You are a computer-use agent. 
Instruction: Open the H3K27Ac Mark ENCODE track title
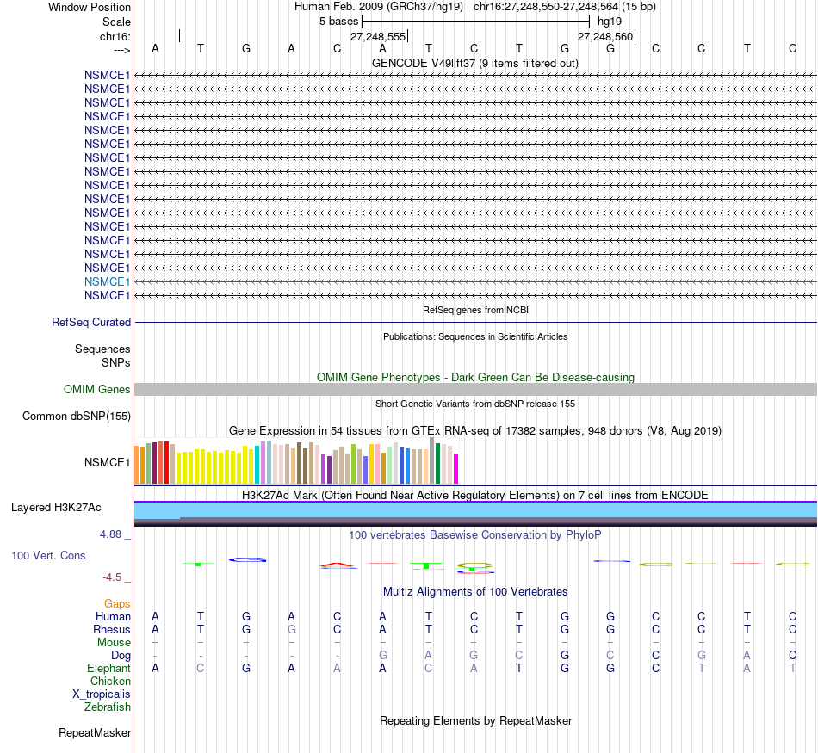click(475, 495)
